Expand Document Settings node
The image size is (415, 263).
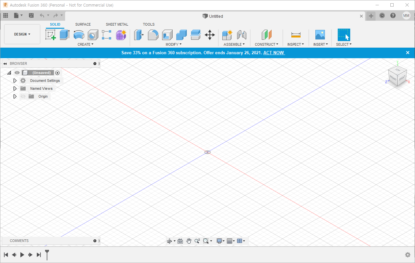[x=15, y=81]
